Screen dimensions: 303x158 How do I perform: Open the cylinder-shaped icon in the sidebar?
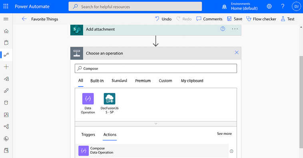[x=6, y=103]
